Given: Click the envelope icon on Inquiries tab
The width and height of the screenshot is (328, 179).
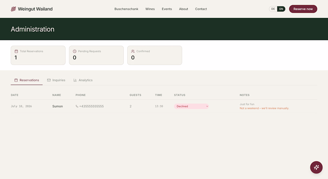Looking at the screenshot, I should [49, 80].
